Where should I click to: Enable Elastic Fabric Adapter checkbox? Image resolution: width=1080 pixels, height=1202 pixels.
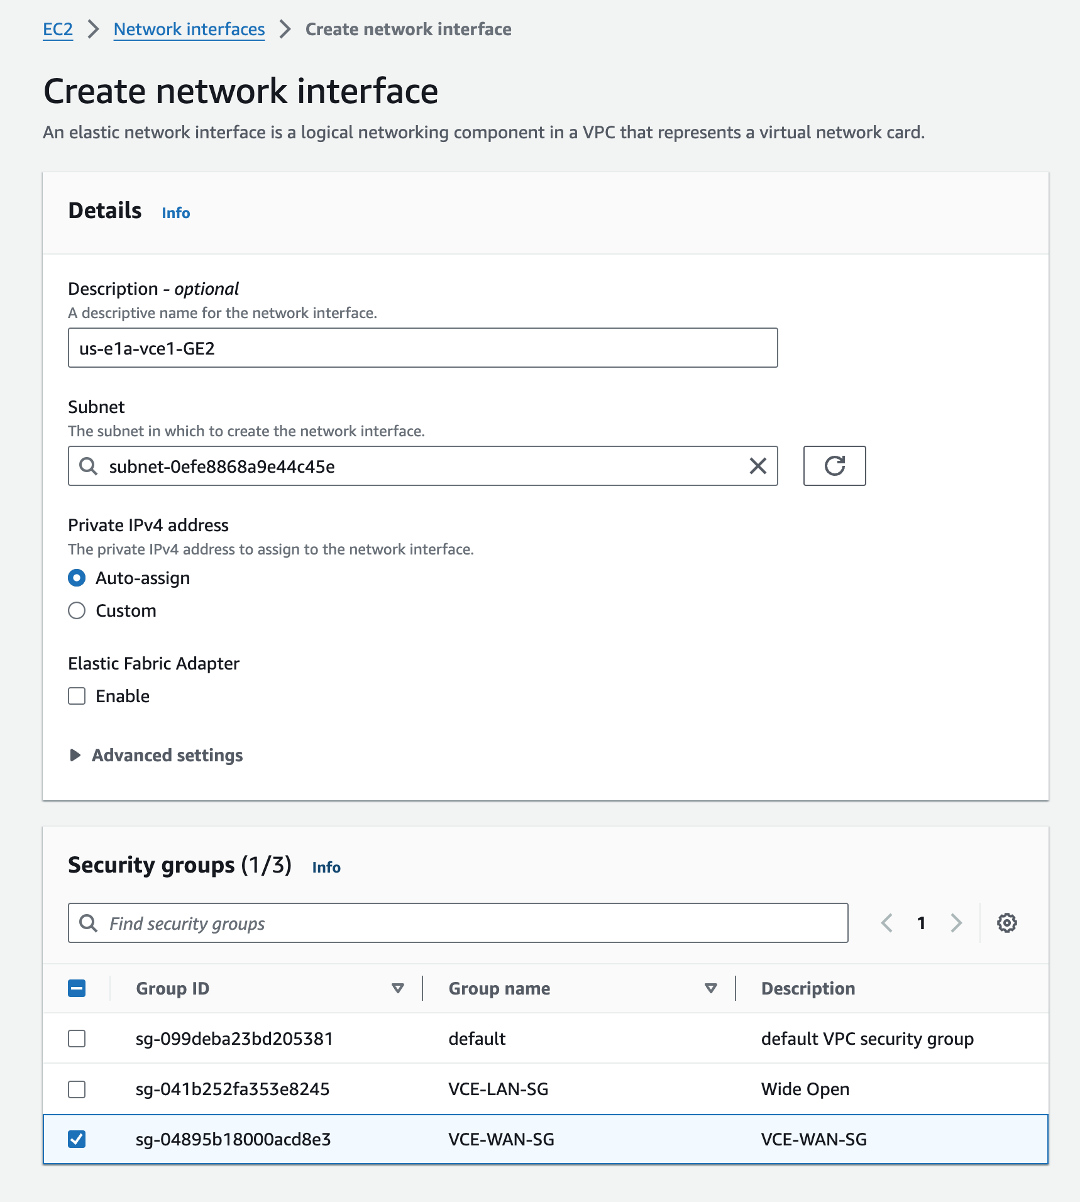pyautogui.click(x=77, y=696)
